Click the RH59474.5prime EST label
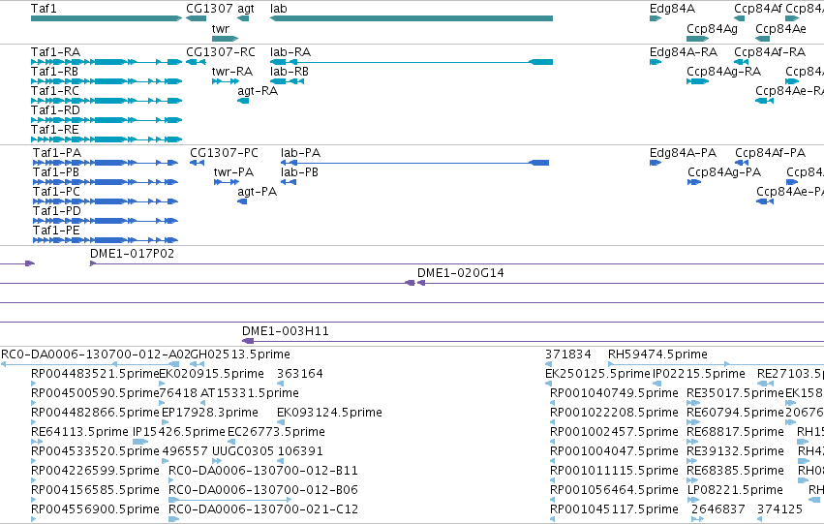This screenshot has height=524, width=824. tap(657, 354)
